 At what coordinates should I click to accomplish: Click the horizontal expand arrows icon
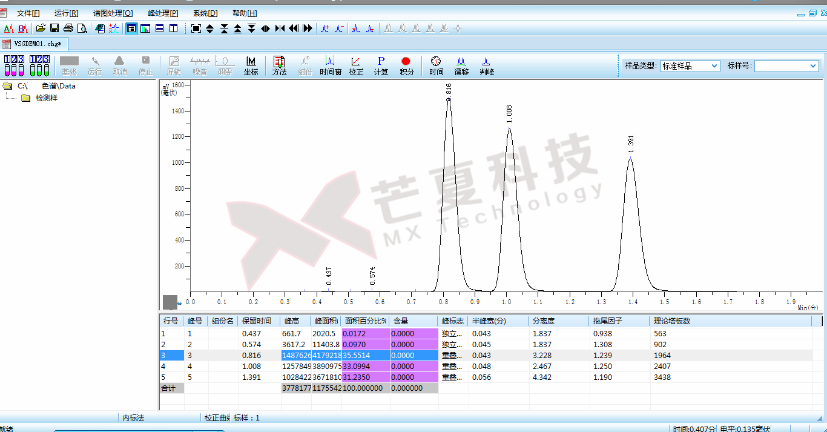(266, 28)
